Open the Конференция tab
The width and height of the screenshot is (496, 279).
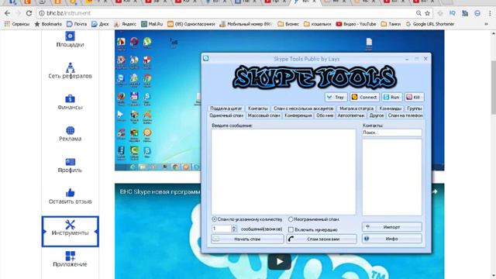coord(298,115)
